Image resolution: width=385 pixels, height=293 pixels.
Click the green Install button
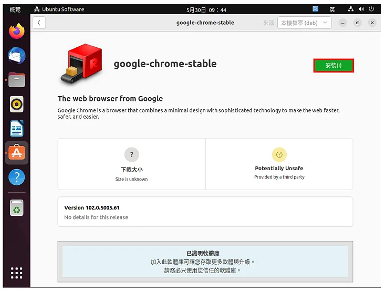(x=333, y=65)
